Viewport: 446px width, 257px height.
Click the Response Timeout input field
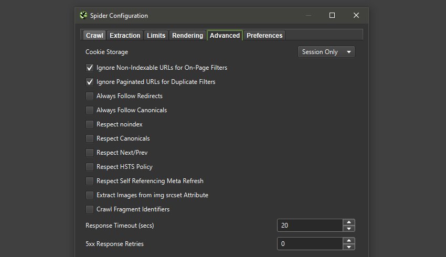point(310,226)
